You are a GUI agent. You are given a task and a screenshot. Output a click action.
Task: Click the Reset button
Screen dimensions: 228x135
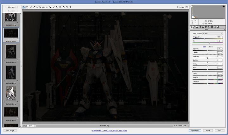[208, 131]
